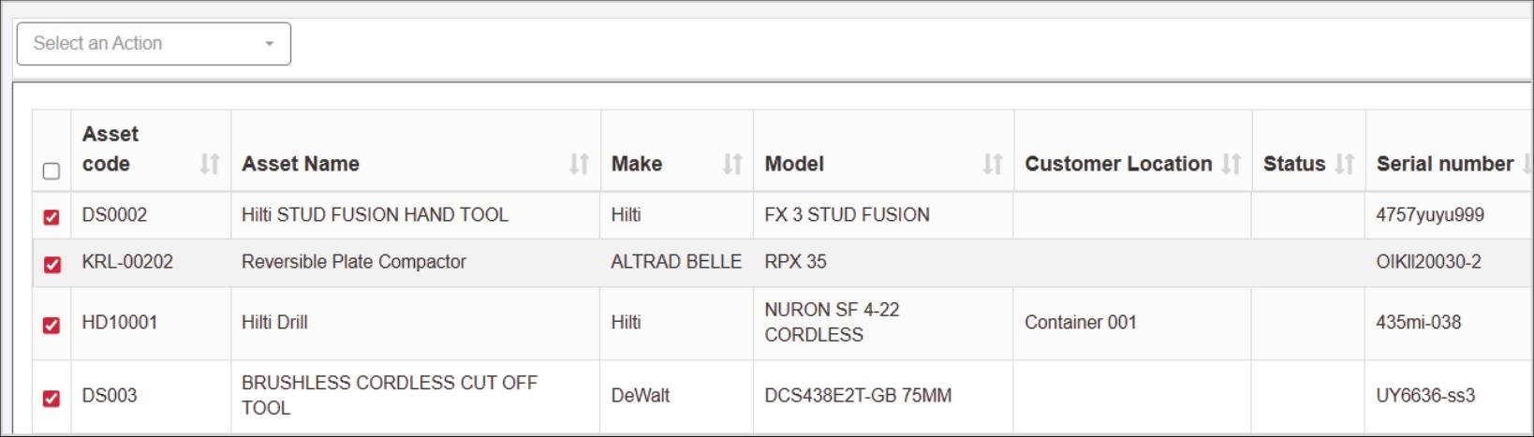Click the Status column sort icon
The image size is (1534, 437).
(1345, 165)
